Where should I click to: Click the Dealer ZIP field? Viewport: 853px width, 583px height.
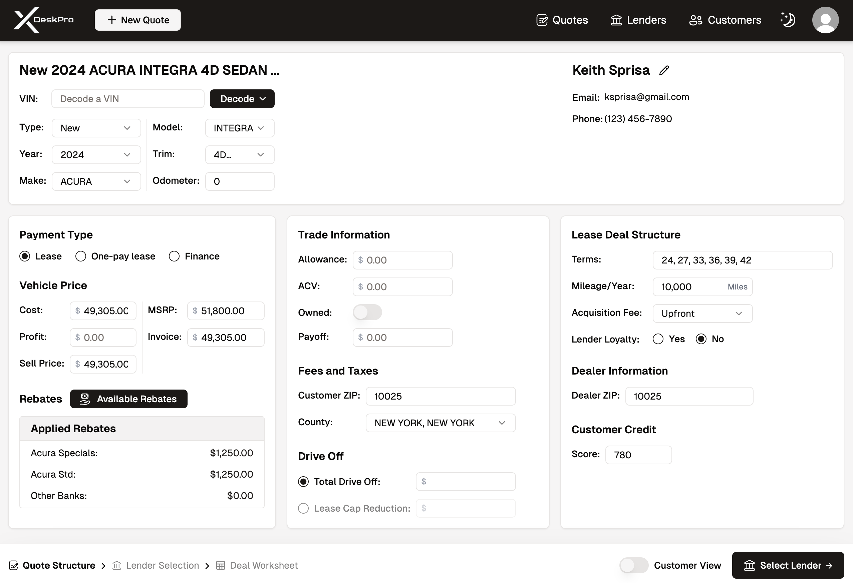point(689,396)
